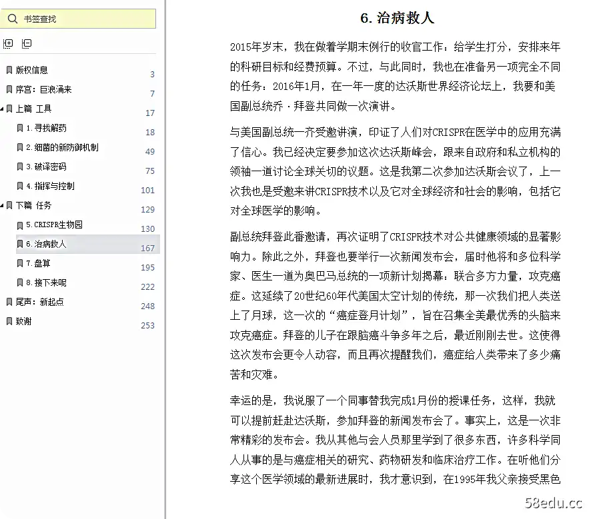Click bookmark icon beside 下篇 任务

tap(9, 205)
